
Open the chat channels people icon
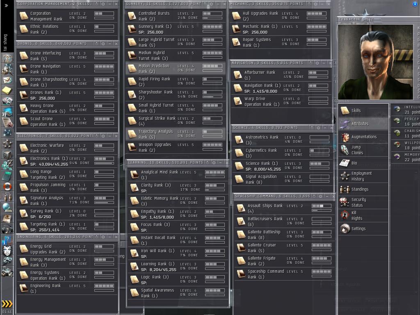[7, 197]
